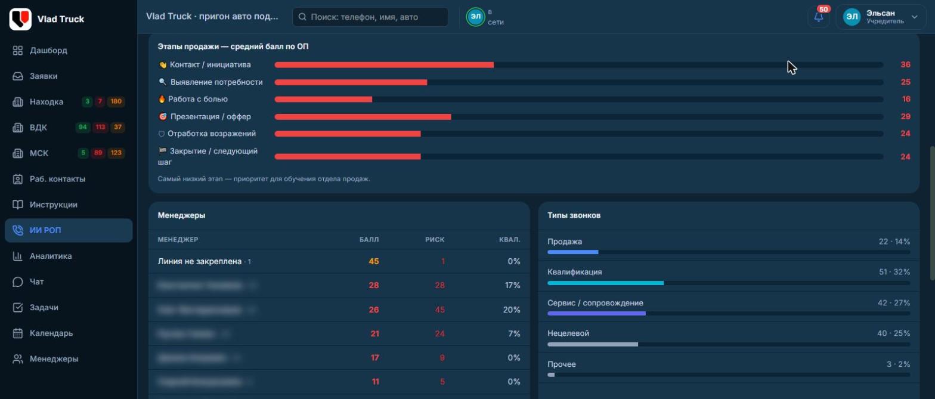935x399 pixels.
Task: Click the search magnifier icon
Action: tap(302, 17)
